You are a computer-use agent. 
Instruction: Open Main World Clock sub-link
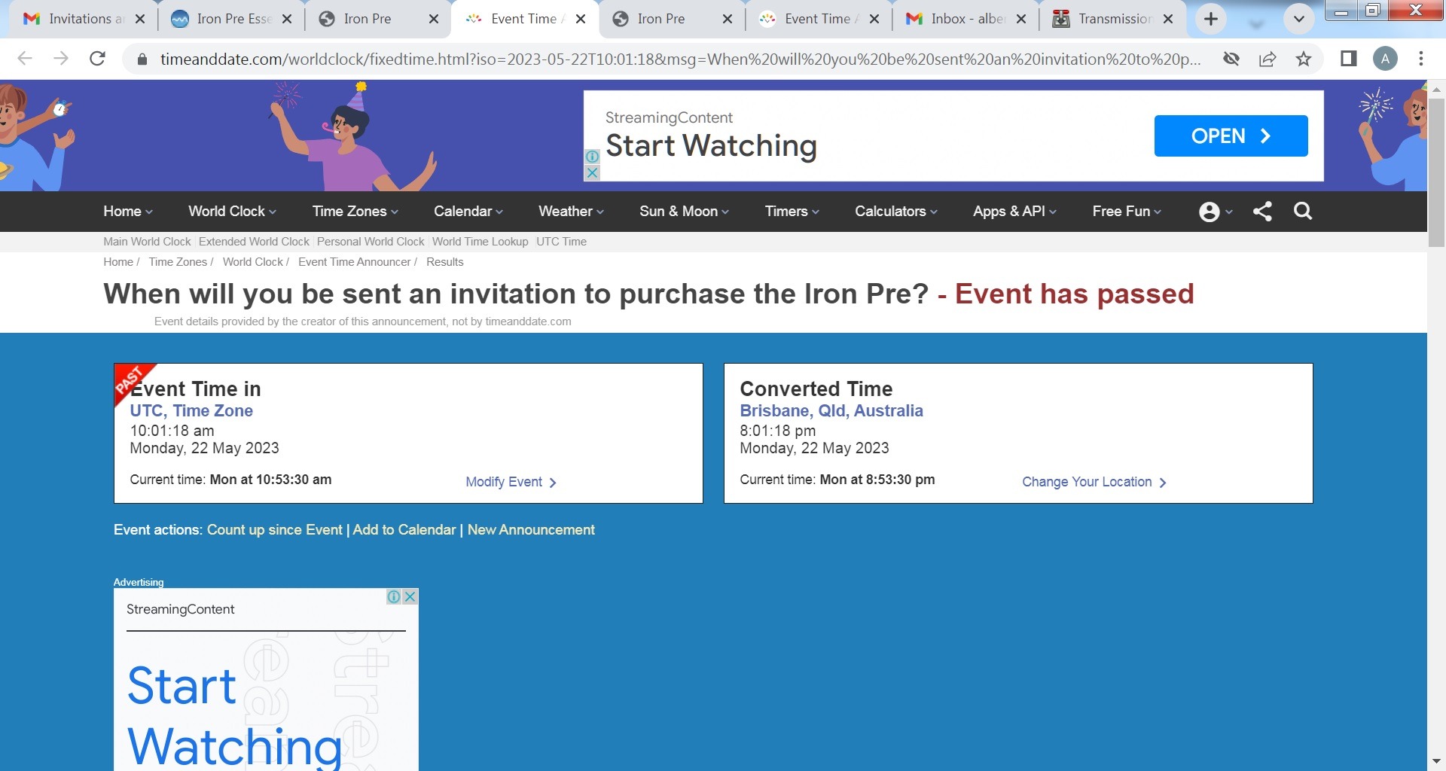pos(147,242)
